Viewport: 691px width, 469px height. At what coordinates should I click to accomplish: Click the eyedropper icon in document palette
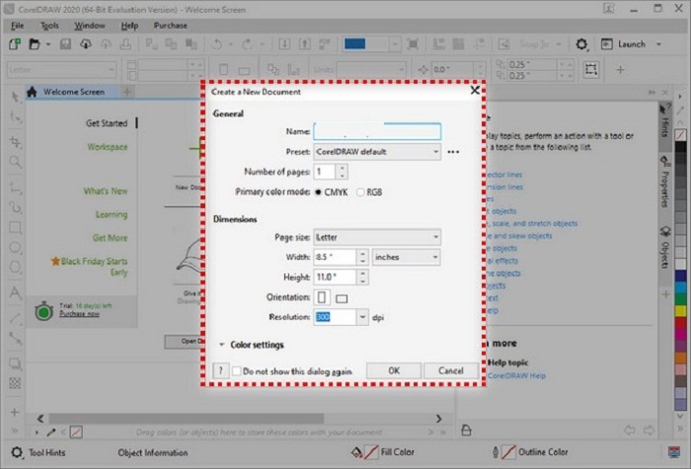click(51, 432)
